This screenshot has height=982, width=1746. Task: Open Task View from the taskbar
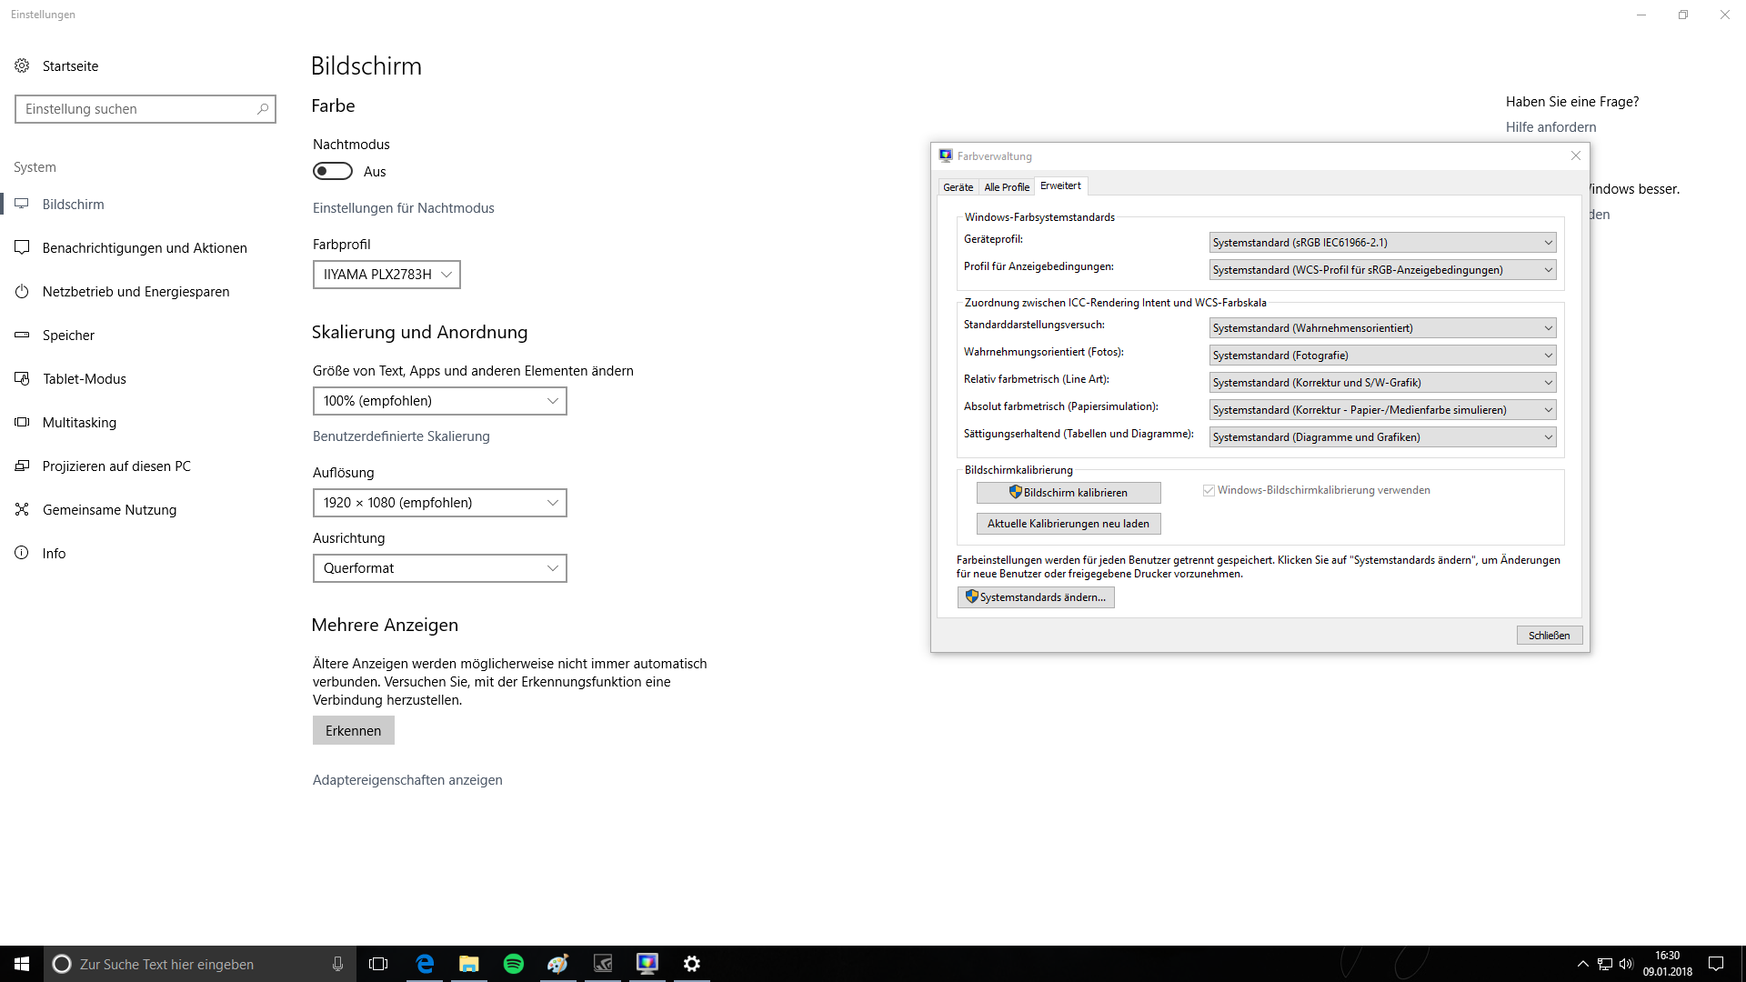click(x=378, y=964)
